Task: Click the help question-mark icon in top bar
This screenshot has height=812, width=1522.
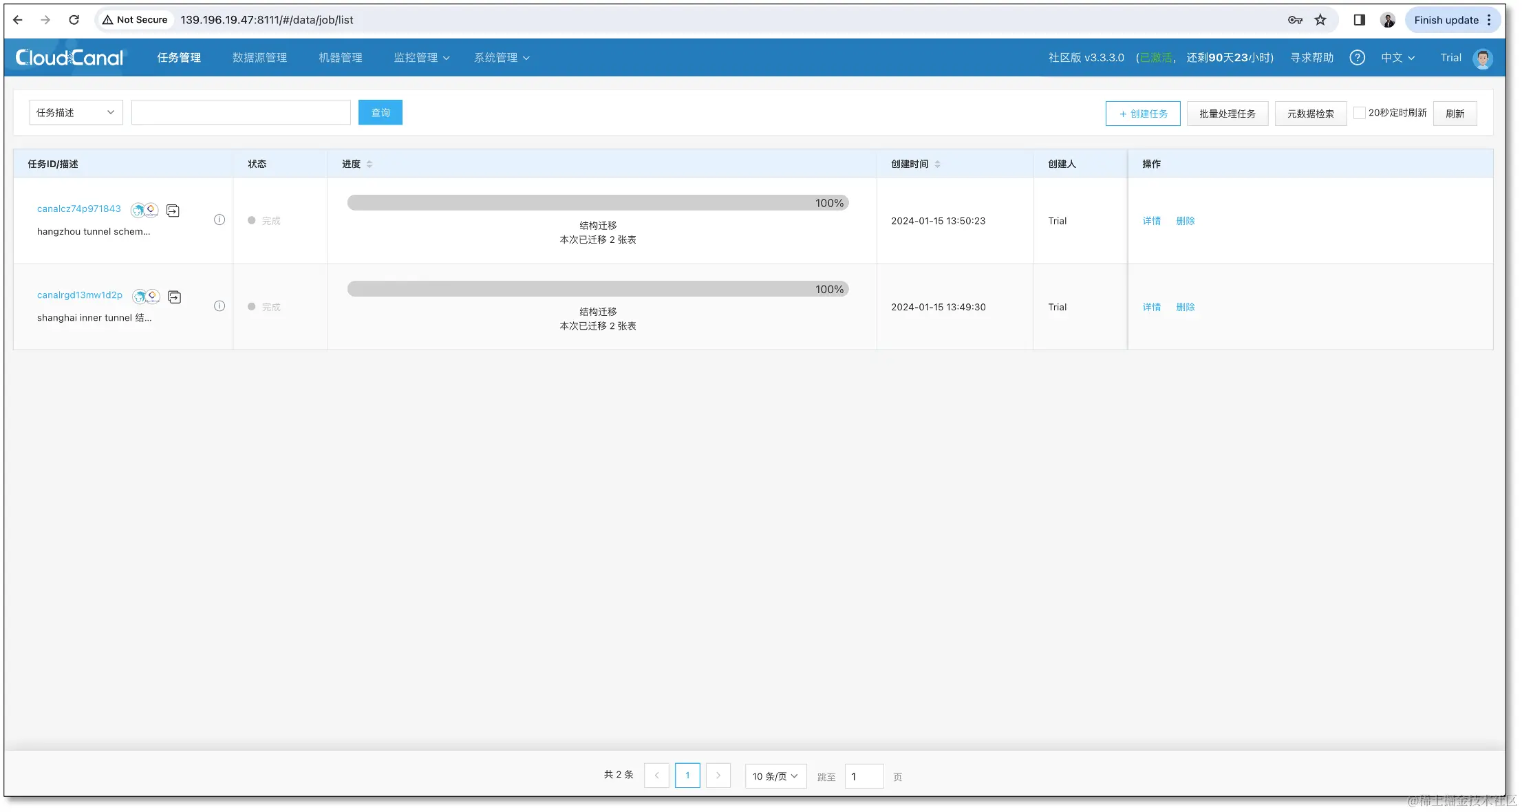Action: [1358, 58]
